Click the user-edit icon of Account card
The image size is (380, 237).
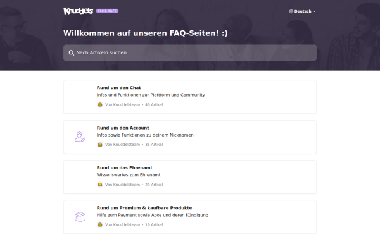(x=80, y=137)
